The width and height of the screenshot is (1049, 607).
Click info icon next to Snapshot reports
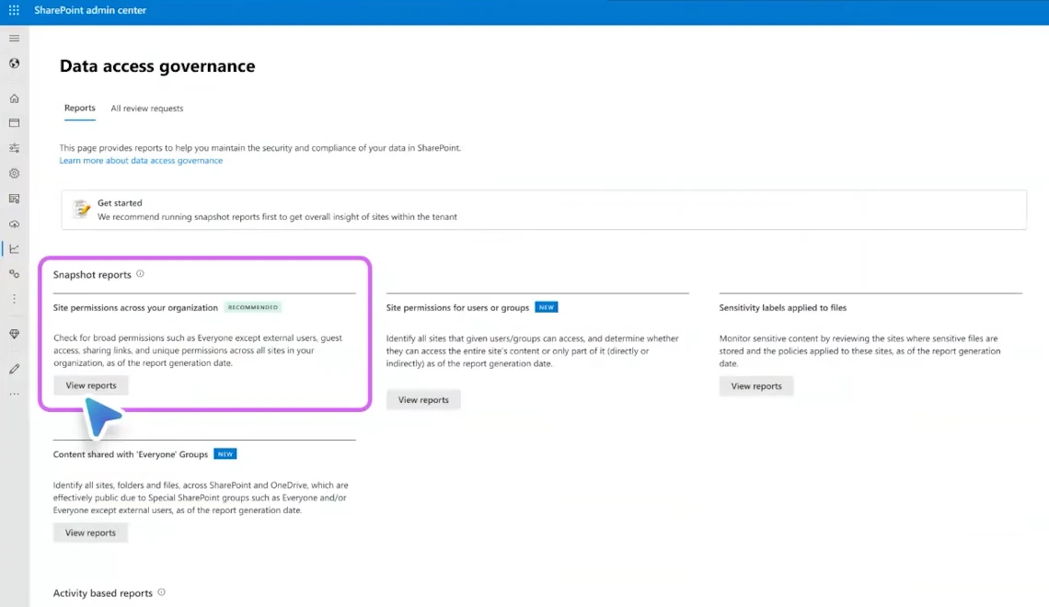point(140,273)
